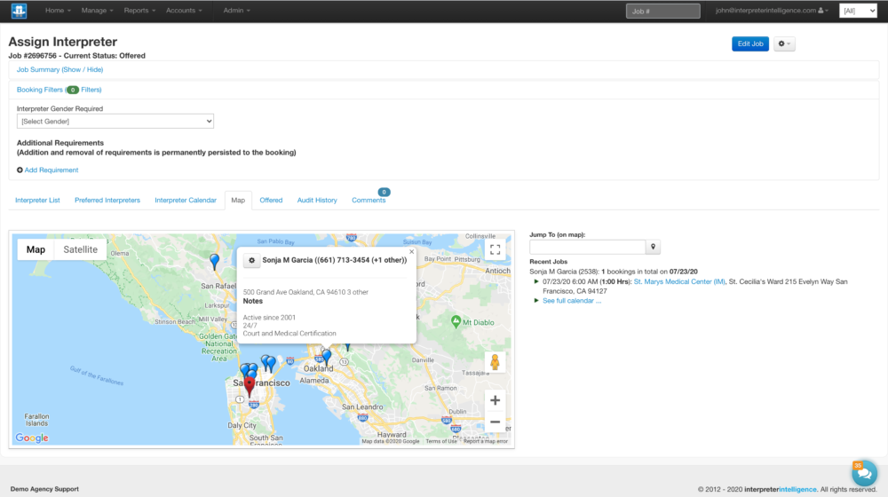Open the [All] dropdown in top bar

pyautogui.click(x=858, y=11)
